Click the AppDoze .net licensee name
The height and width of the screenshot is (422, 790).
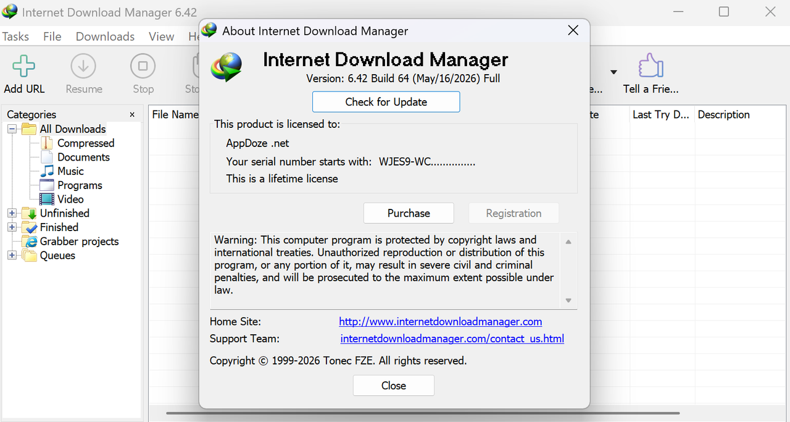(257, 143)
